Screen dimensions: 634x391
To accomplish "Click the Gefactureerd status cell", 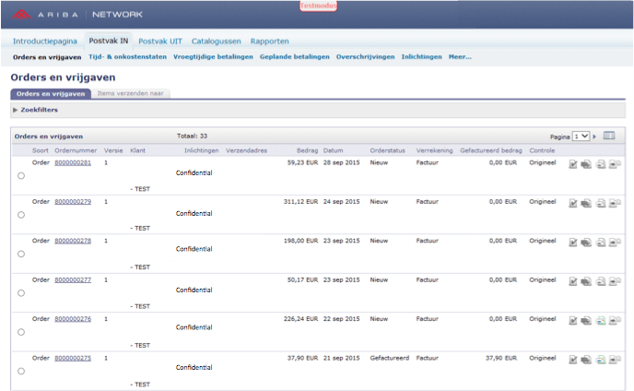I will [x=390, y=358].
